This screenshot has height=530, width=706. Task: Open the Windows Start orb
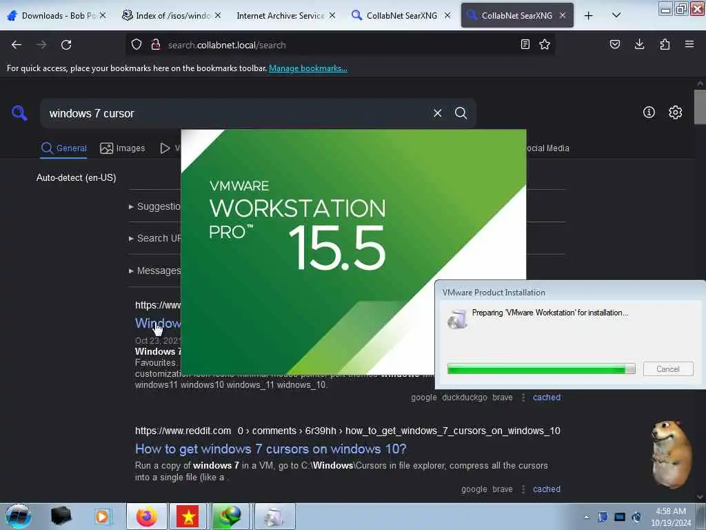point(19,516)
